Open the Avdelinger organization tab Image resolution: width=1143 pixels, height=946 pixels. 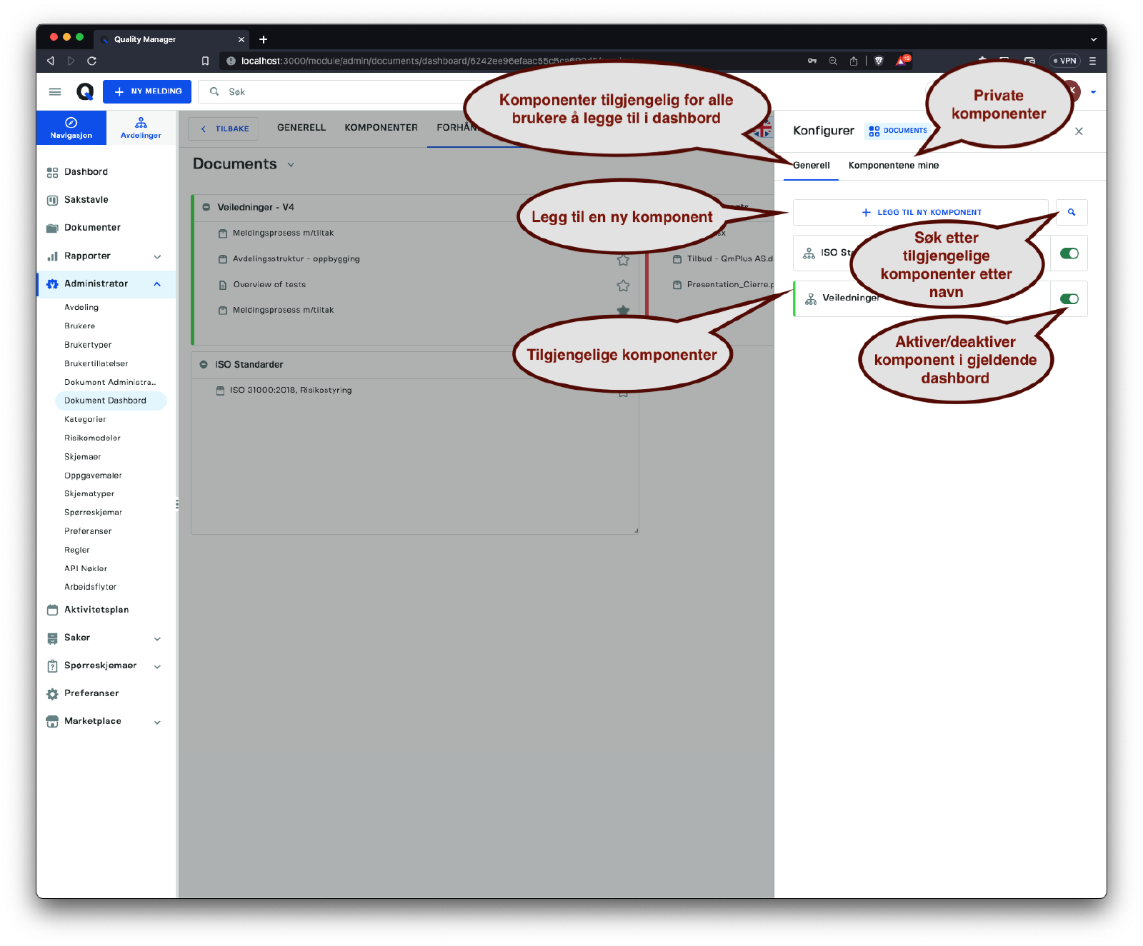[141, 128]
